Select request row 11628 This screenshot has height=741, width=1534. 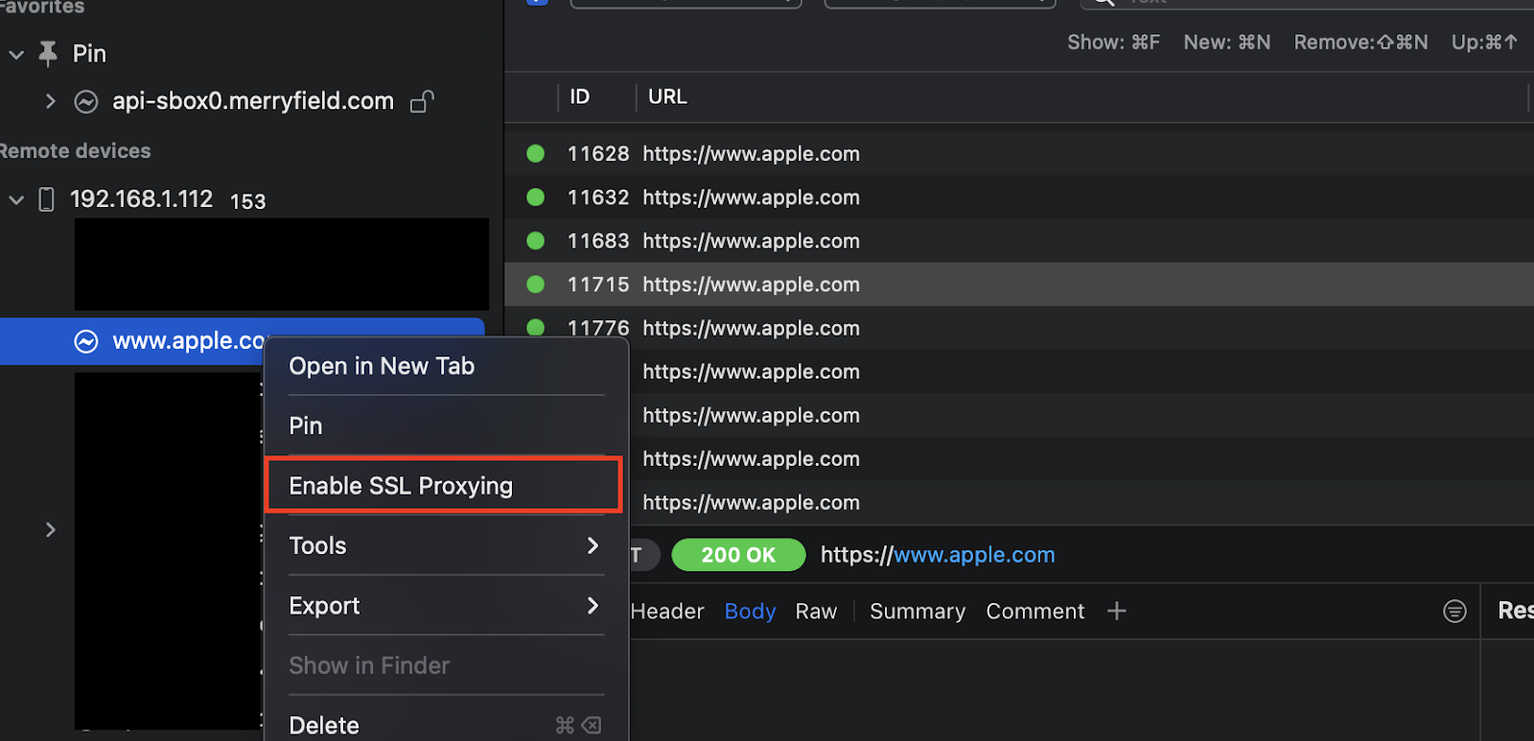pos(1019,153)
